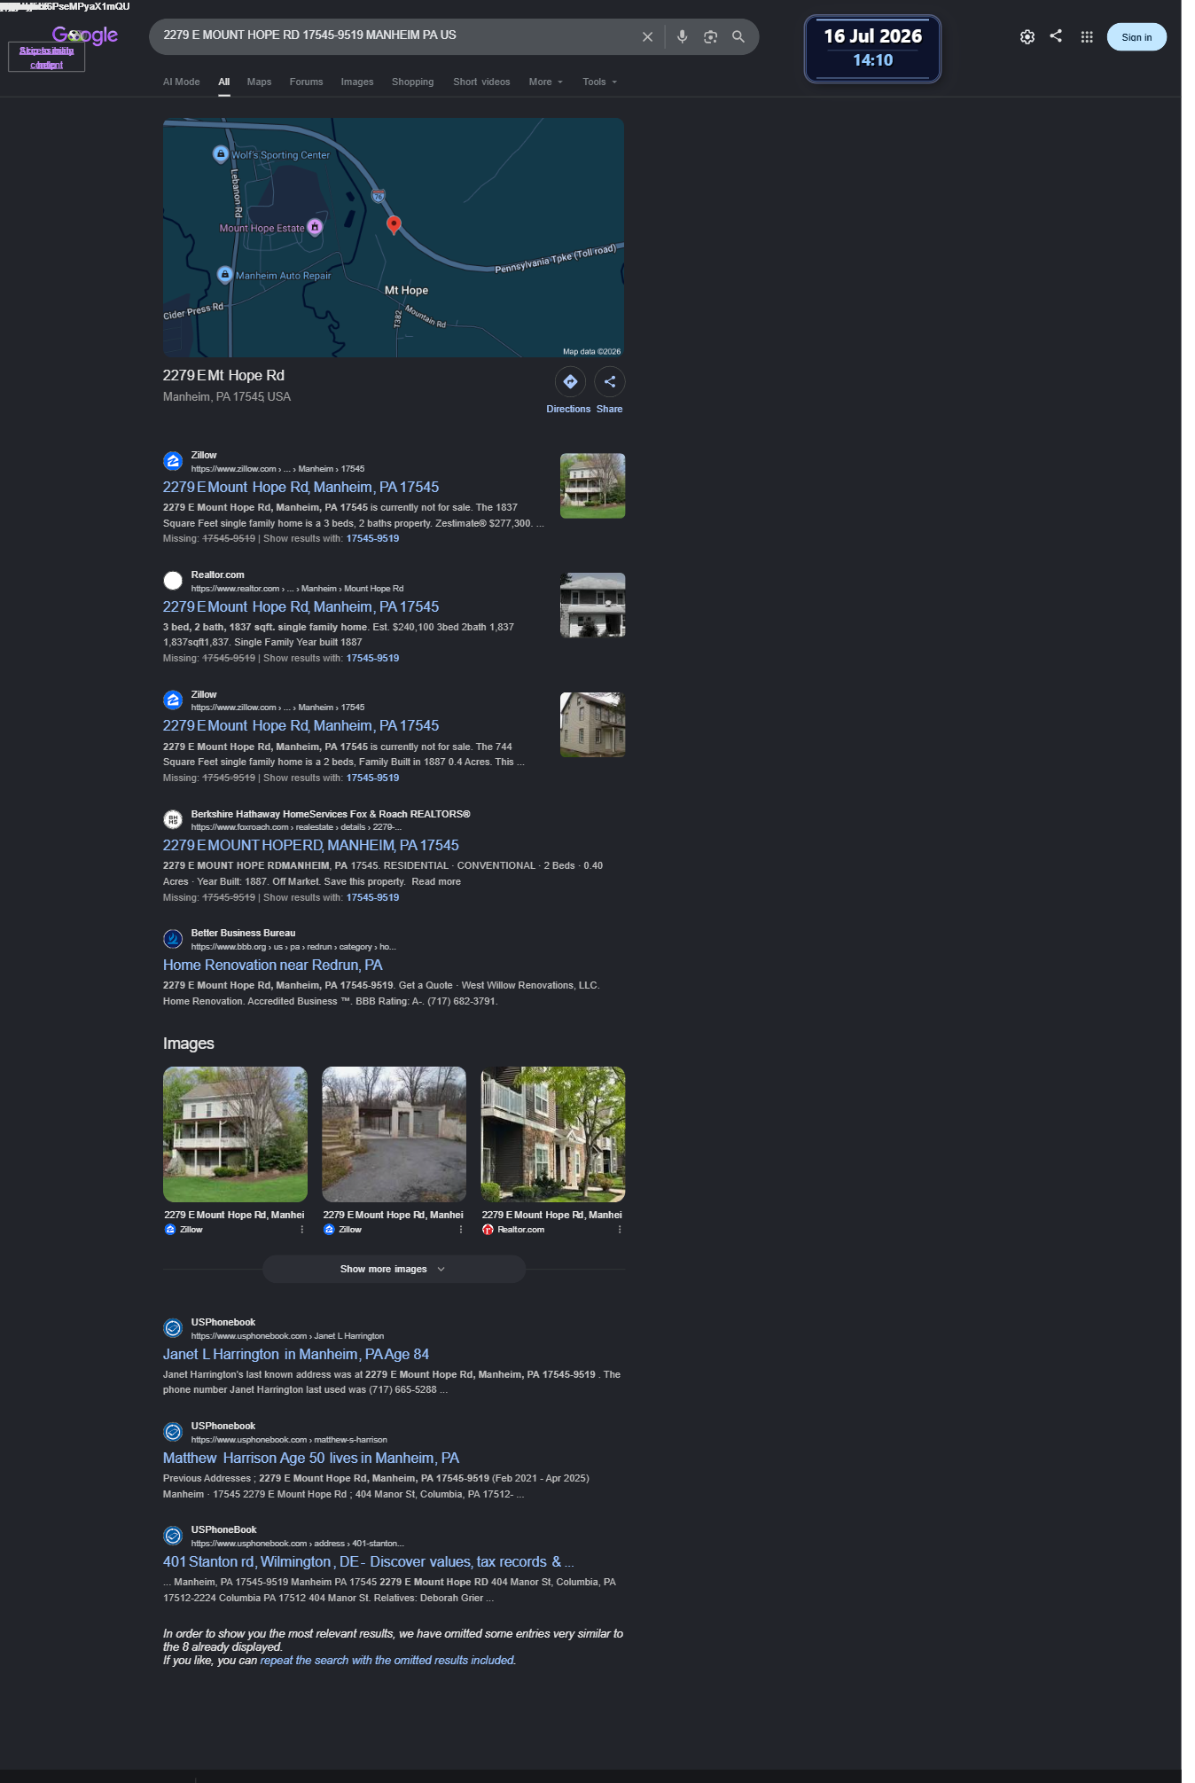
Task: Click the Better Business Bureau favicon
Action: [x=173, y=939]
